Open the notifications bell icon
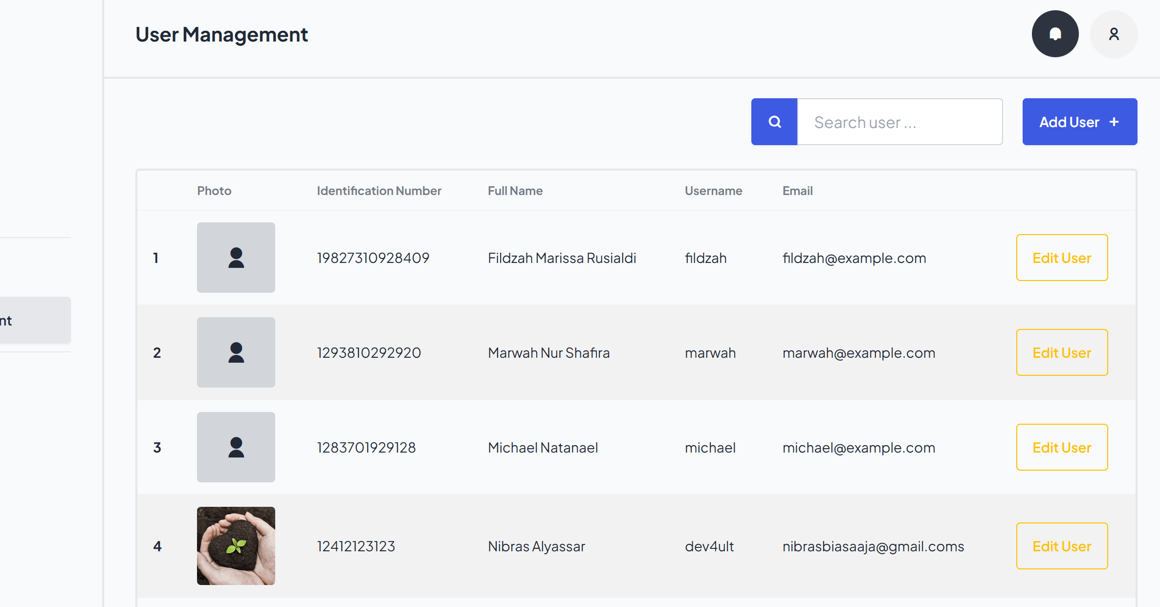 [1055, 34]
